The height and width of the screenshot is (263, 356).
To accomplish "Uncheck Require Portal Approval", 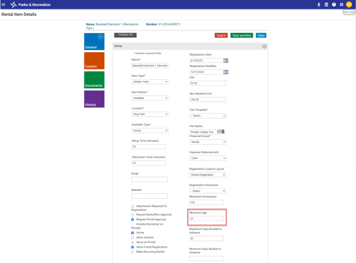I will (x=133, y=219).
